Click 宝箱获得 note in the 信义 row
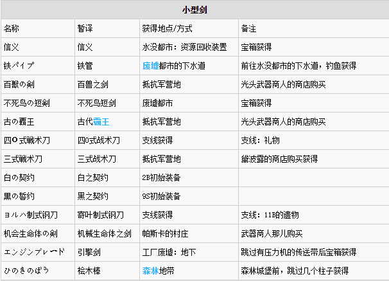 tap(256, 47)
